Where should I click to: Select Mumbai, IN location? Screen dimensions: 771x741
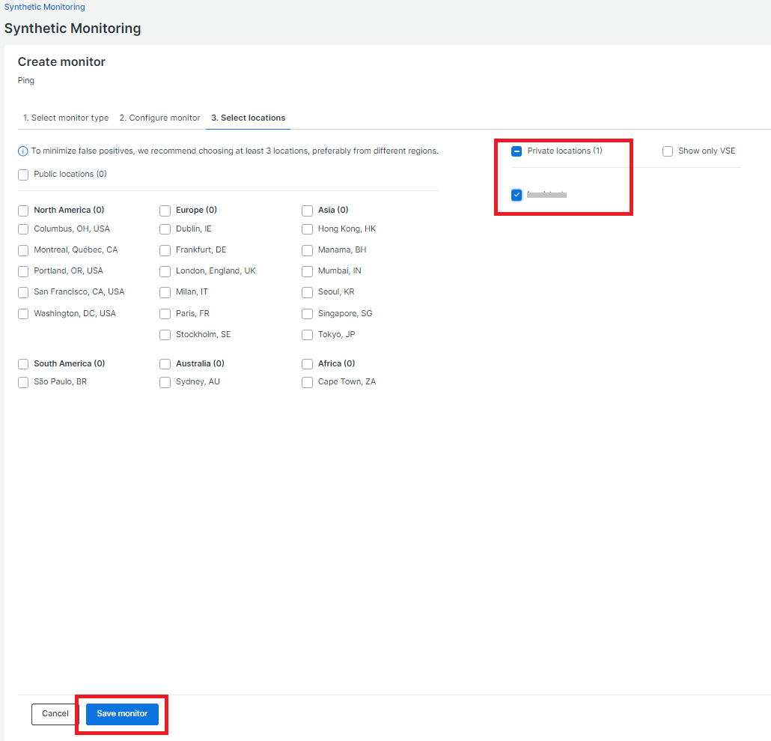click(307, 272)
